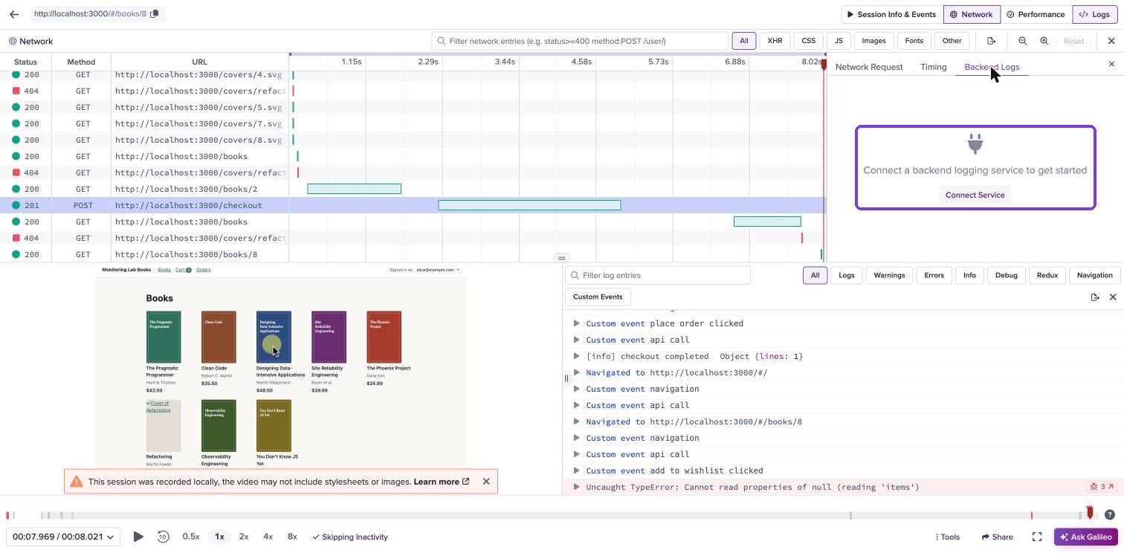Viewport: 1124px width, 553px height.
Task: Close the network request details pane
Action: [1111, 64]
